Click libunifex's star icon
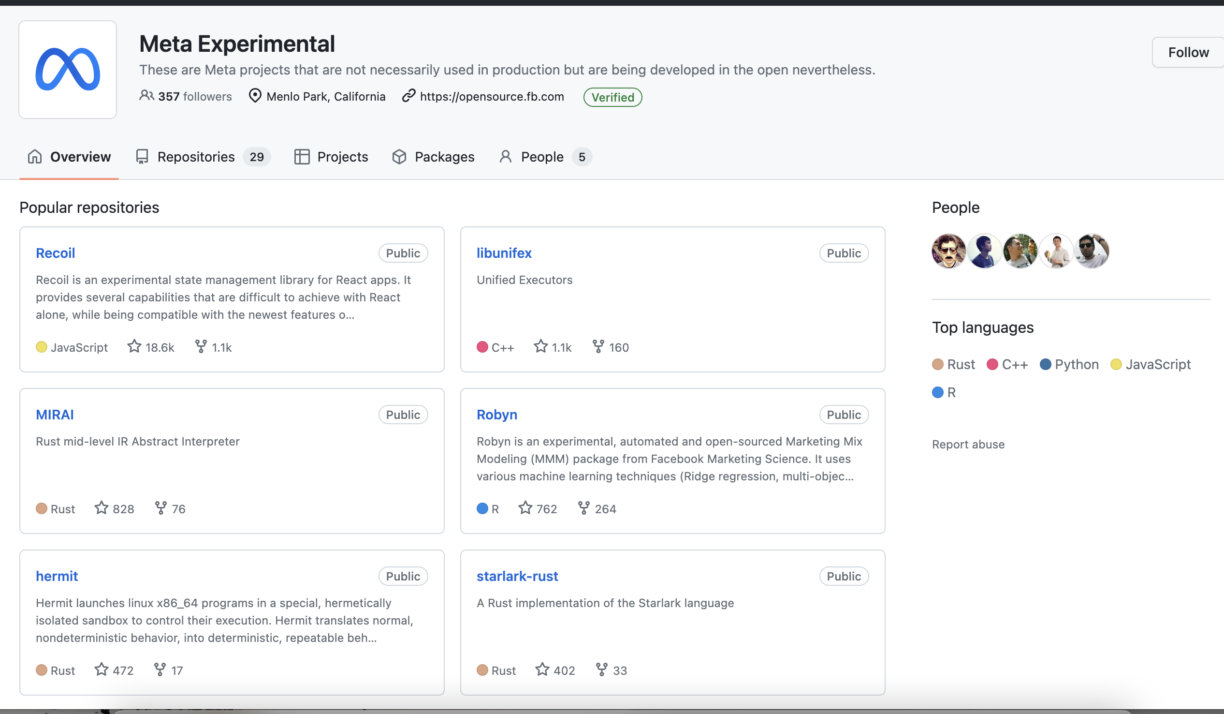 tap(540, 346)
